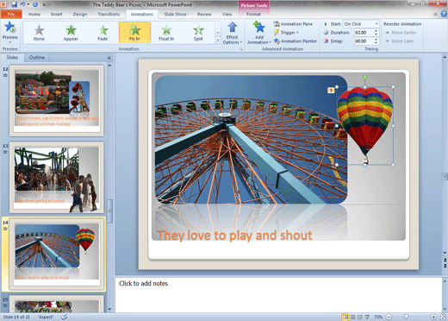Click Move Later in Reorder Animation
The height and width of the screenshot is (321, 448).
pyautogui.click(x=400, y=41)
